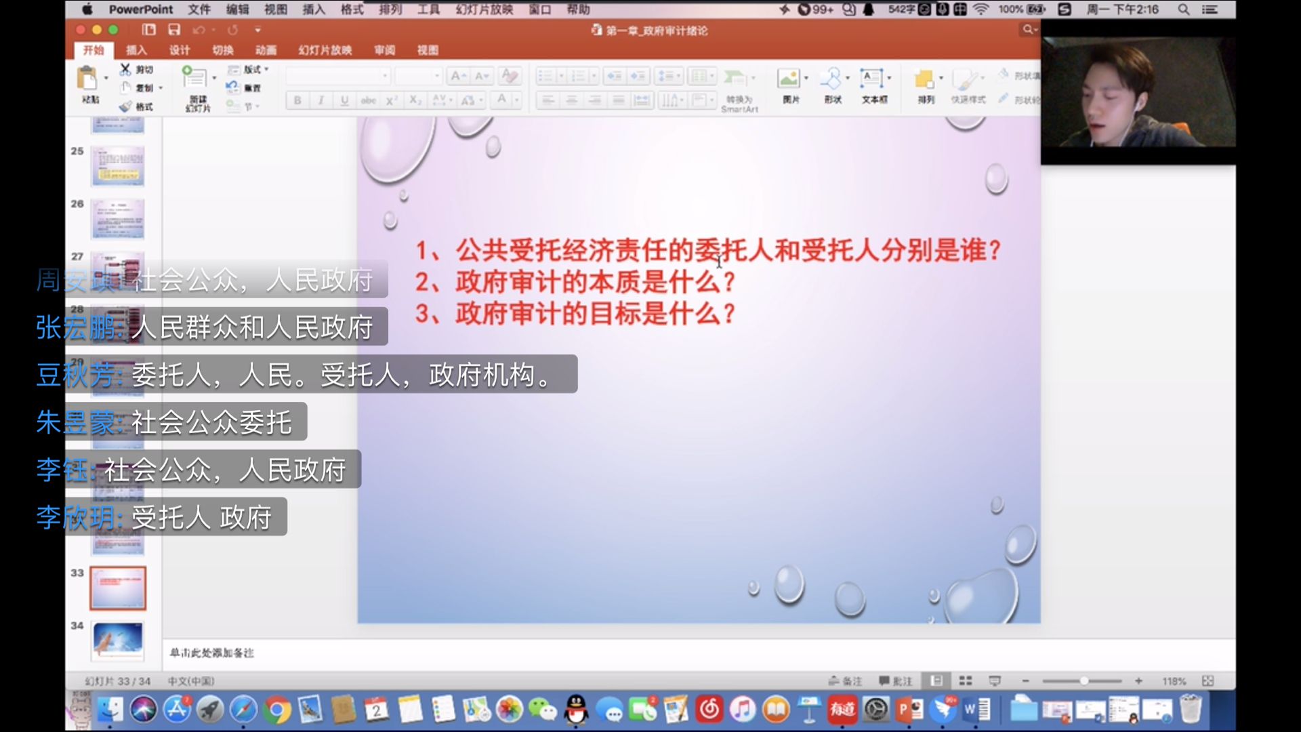Toggle Underline formatting
This screenshot has width=1301, height=732.
344,100
